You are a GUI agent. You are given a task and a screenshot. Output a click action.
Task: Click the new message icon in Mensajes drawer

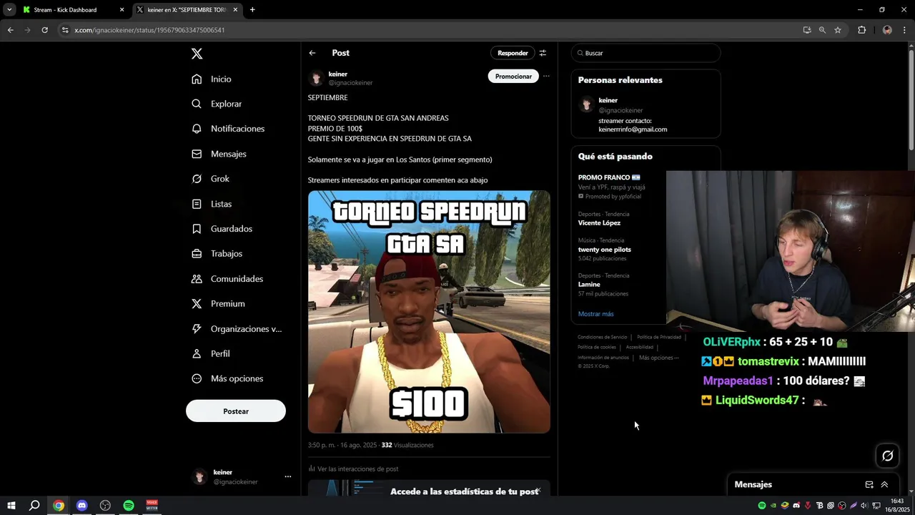coord(869,484)
